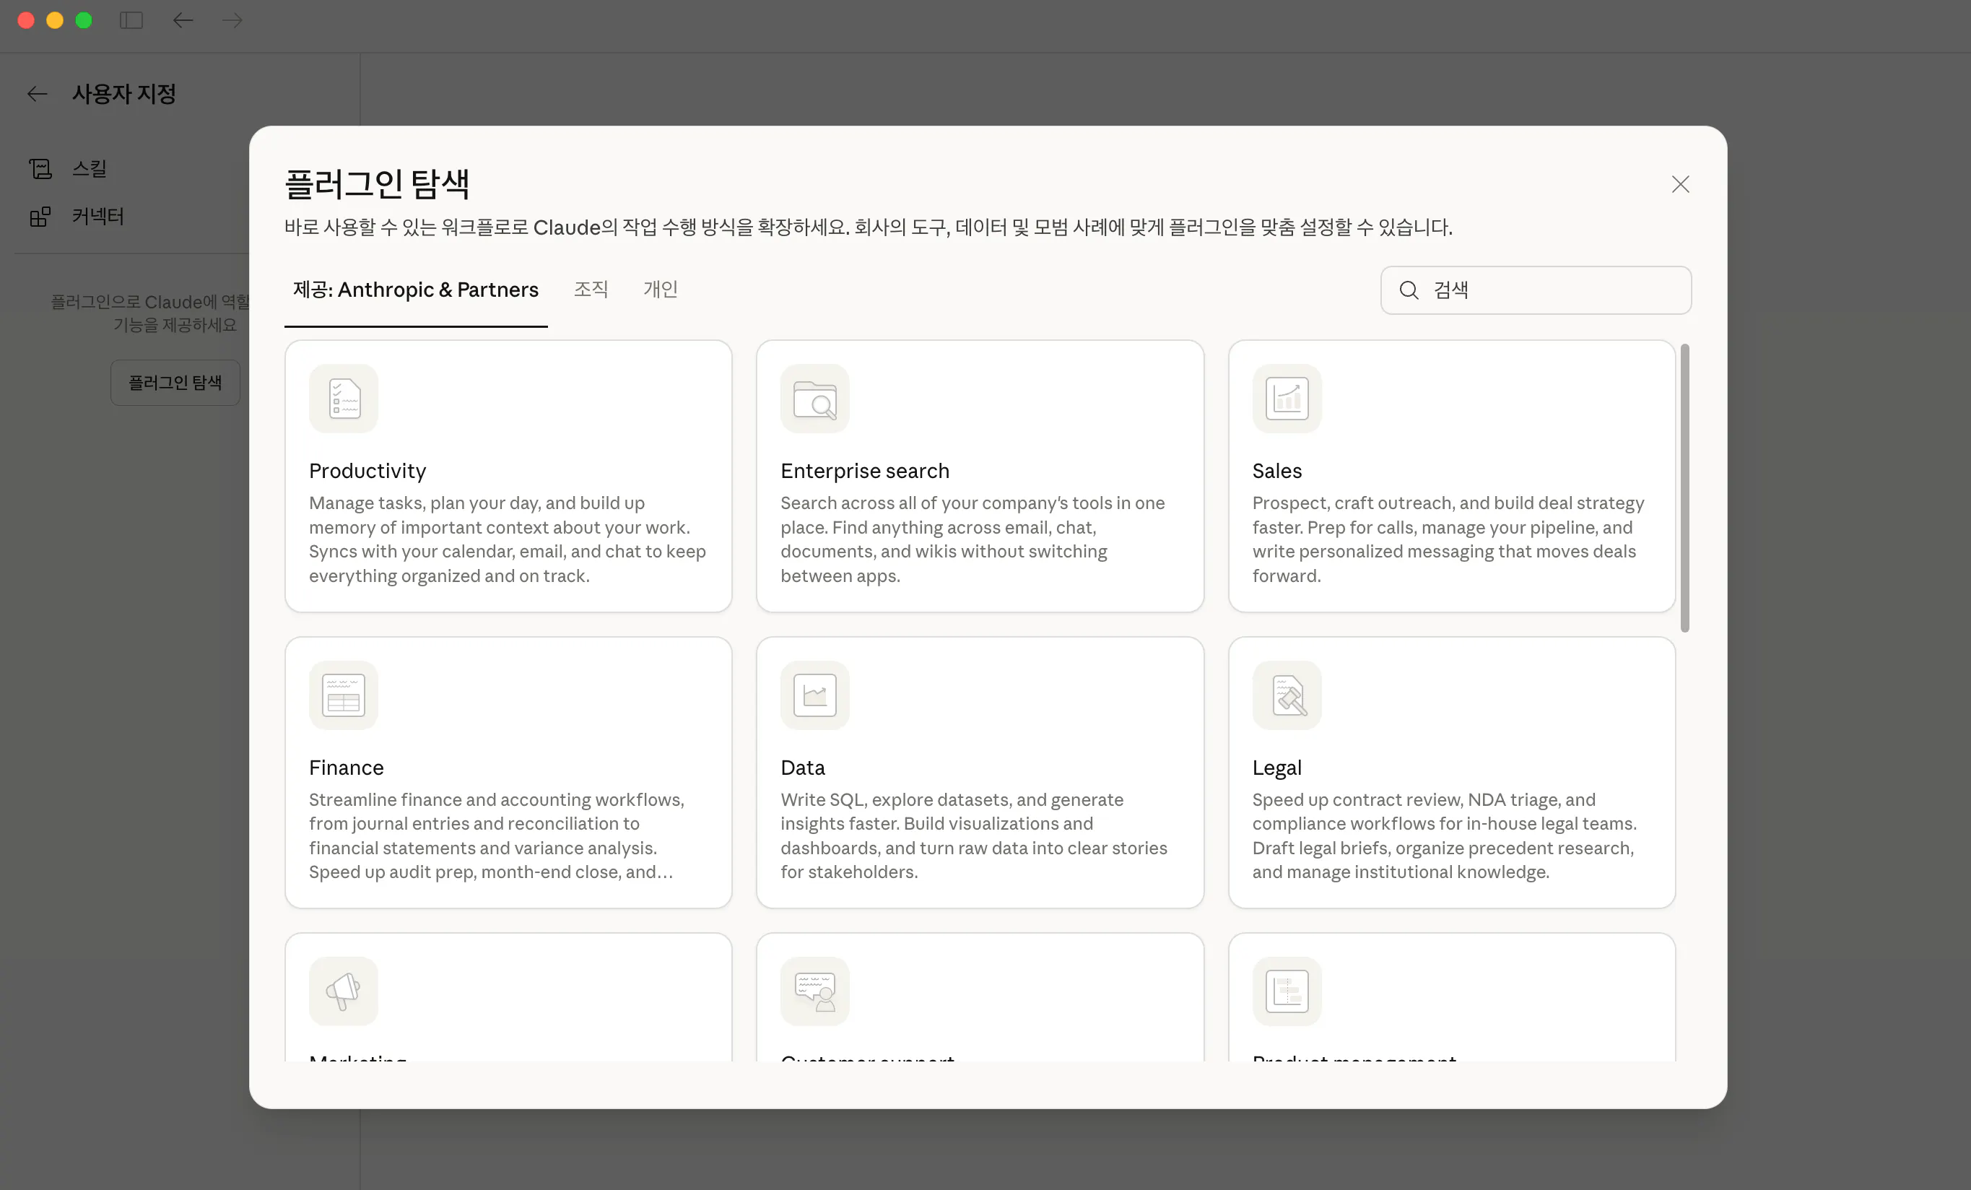Click the Productivity checklist document icon

coord(343,399)
